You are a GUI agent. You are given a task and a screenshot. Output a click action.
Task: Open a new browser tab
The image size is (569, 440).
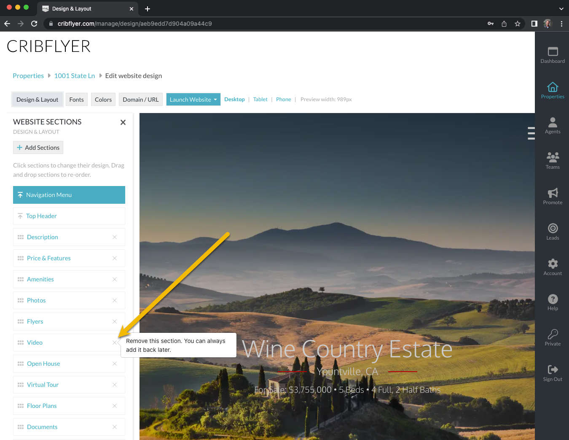point(148,9)
